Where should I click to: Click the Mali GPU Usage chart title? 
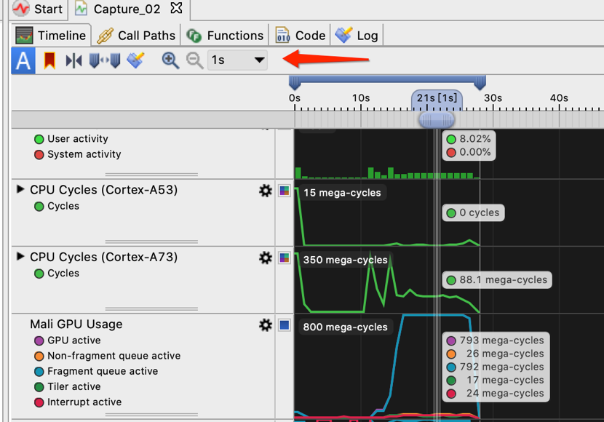(76, 325)
